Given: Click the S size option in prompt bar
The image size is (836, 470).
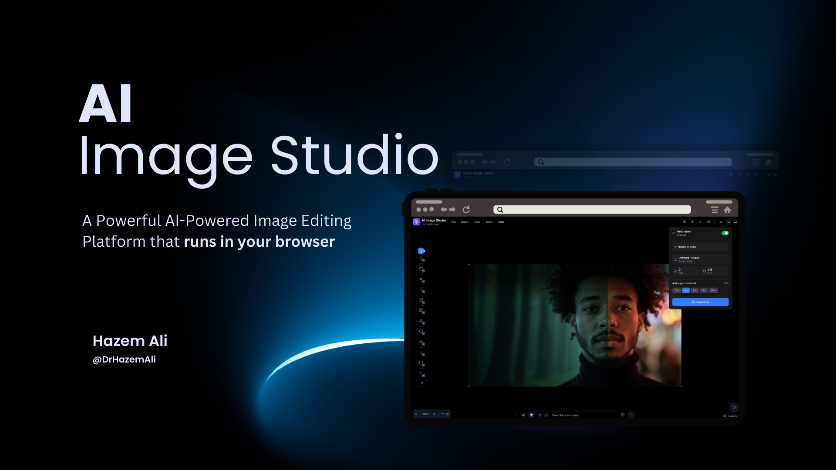Looking at the screenshot, I should pyautogui.click(x=540, y=415).
